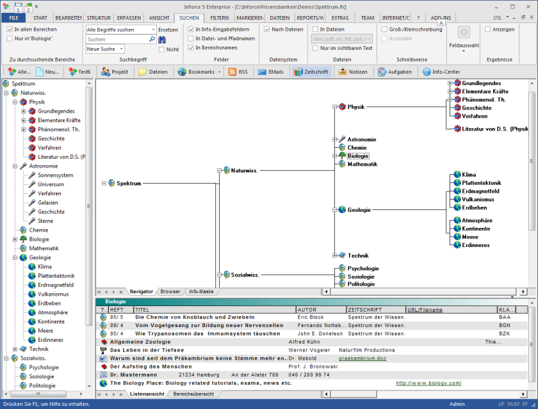Click the Feldauswahl ribbon icon
This screenshot has height=409, width=538.
pyautogui.click(x=464, y=33)
